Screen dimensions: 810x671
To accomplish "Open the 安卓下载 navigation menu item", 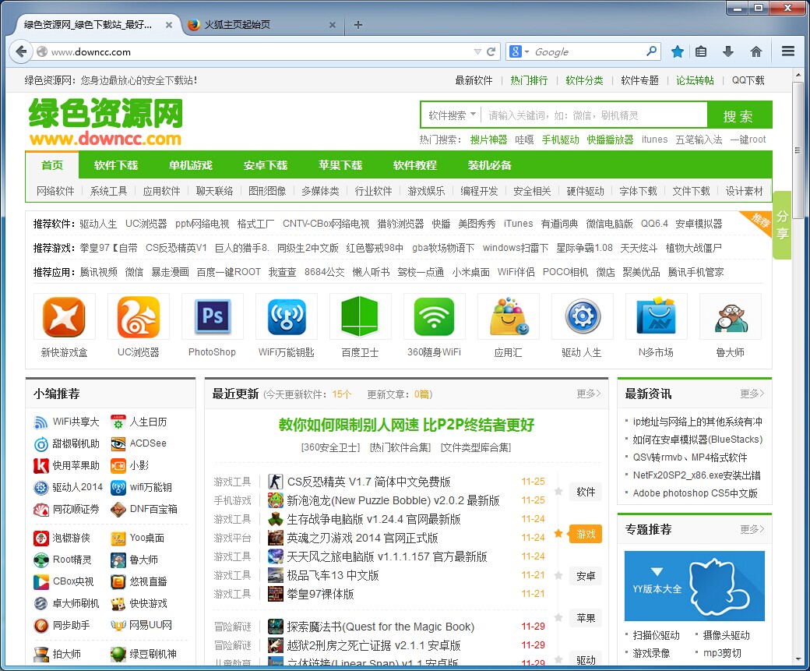I will (265, 164).
